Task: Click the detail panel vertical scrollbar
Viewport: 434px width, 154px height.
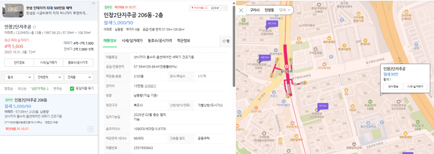Action: [234, 46]
